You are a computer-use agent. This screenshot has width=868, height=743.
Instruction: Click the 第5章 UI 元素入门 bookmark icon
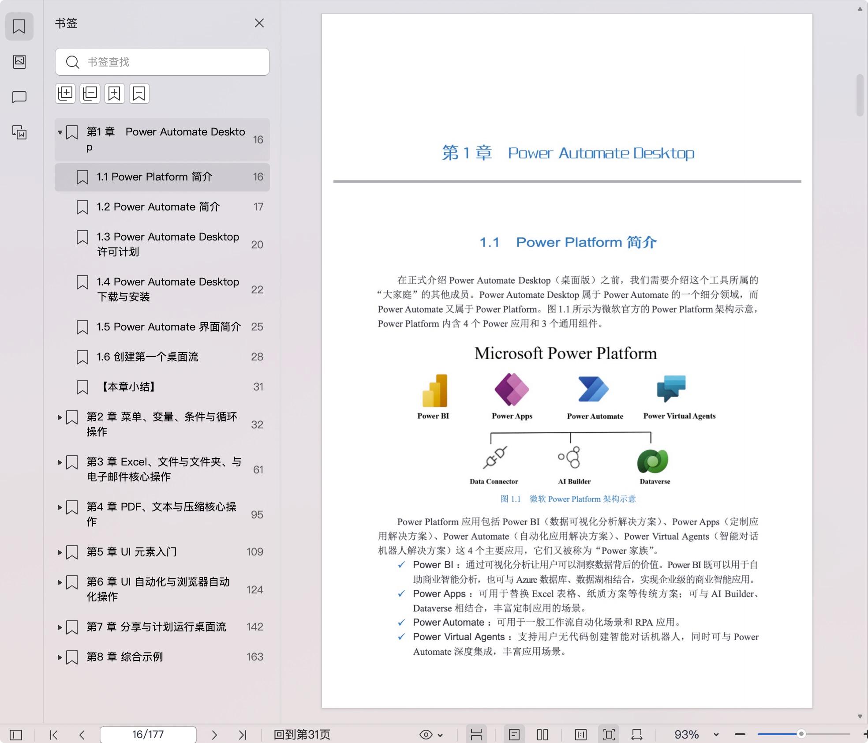click(x=72, y=552)
